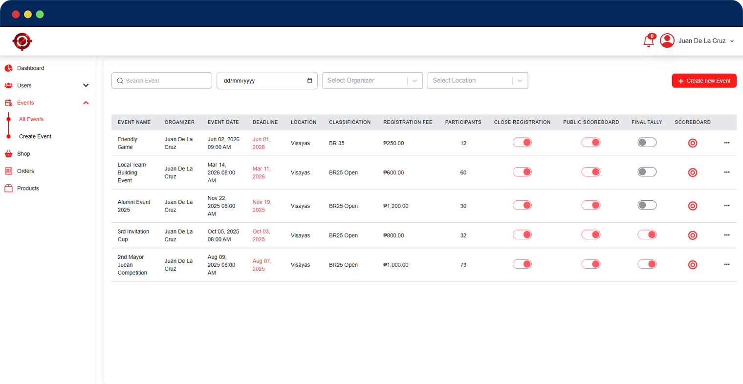Click the user avatar icon
This screenshot has height=384, width=743.
pos(667,41)
